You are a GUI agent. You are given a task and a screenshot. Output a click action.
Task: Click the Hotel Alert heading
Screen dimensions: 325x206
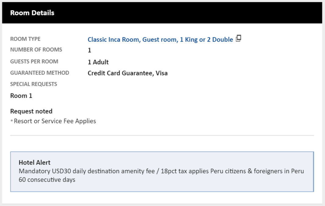point(34,163)
